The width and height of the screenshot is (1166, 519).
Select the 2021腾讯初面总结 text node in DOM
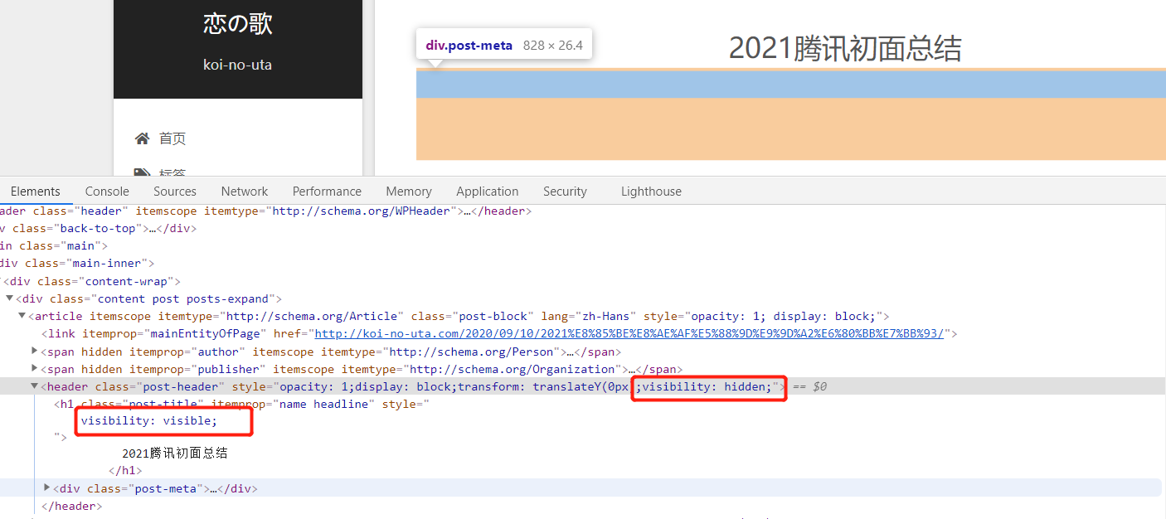[x=175, y=454]
